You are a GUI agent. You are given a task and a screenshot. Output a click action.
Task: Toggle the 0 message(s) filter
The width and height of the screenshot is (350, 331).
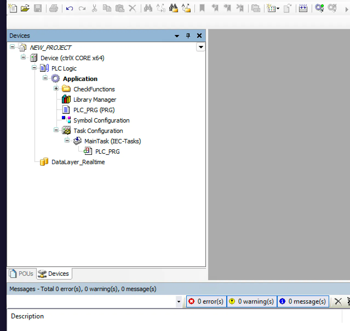pyautogui.click(x=303, y=301)
